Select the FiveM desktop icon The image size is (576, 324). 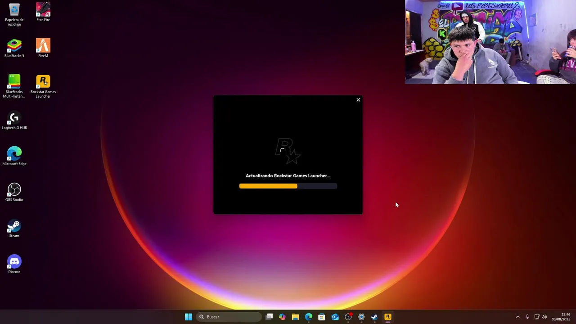click(x=43, y=48)
